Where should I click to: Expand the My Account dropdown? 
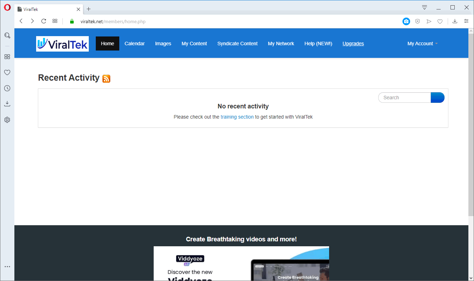(x=422, y=44)
